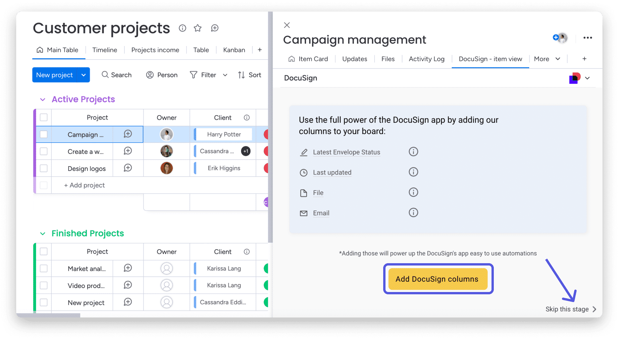The width and height of the screenshot is (619, 339).
Task: Open conversation for Campaign project row
Action: point(128,134)
